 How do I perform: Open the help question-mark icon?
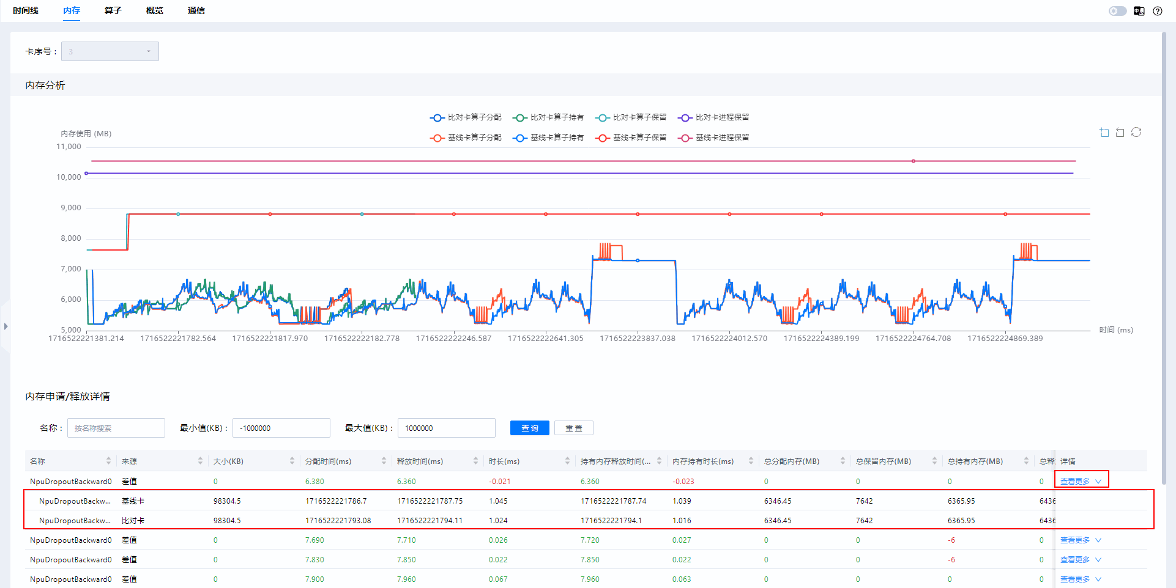(1158, 11)
